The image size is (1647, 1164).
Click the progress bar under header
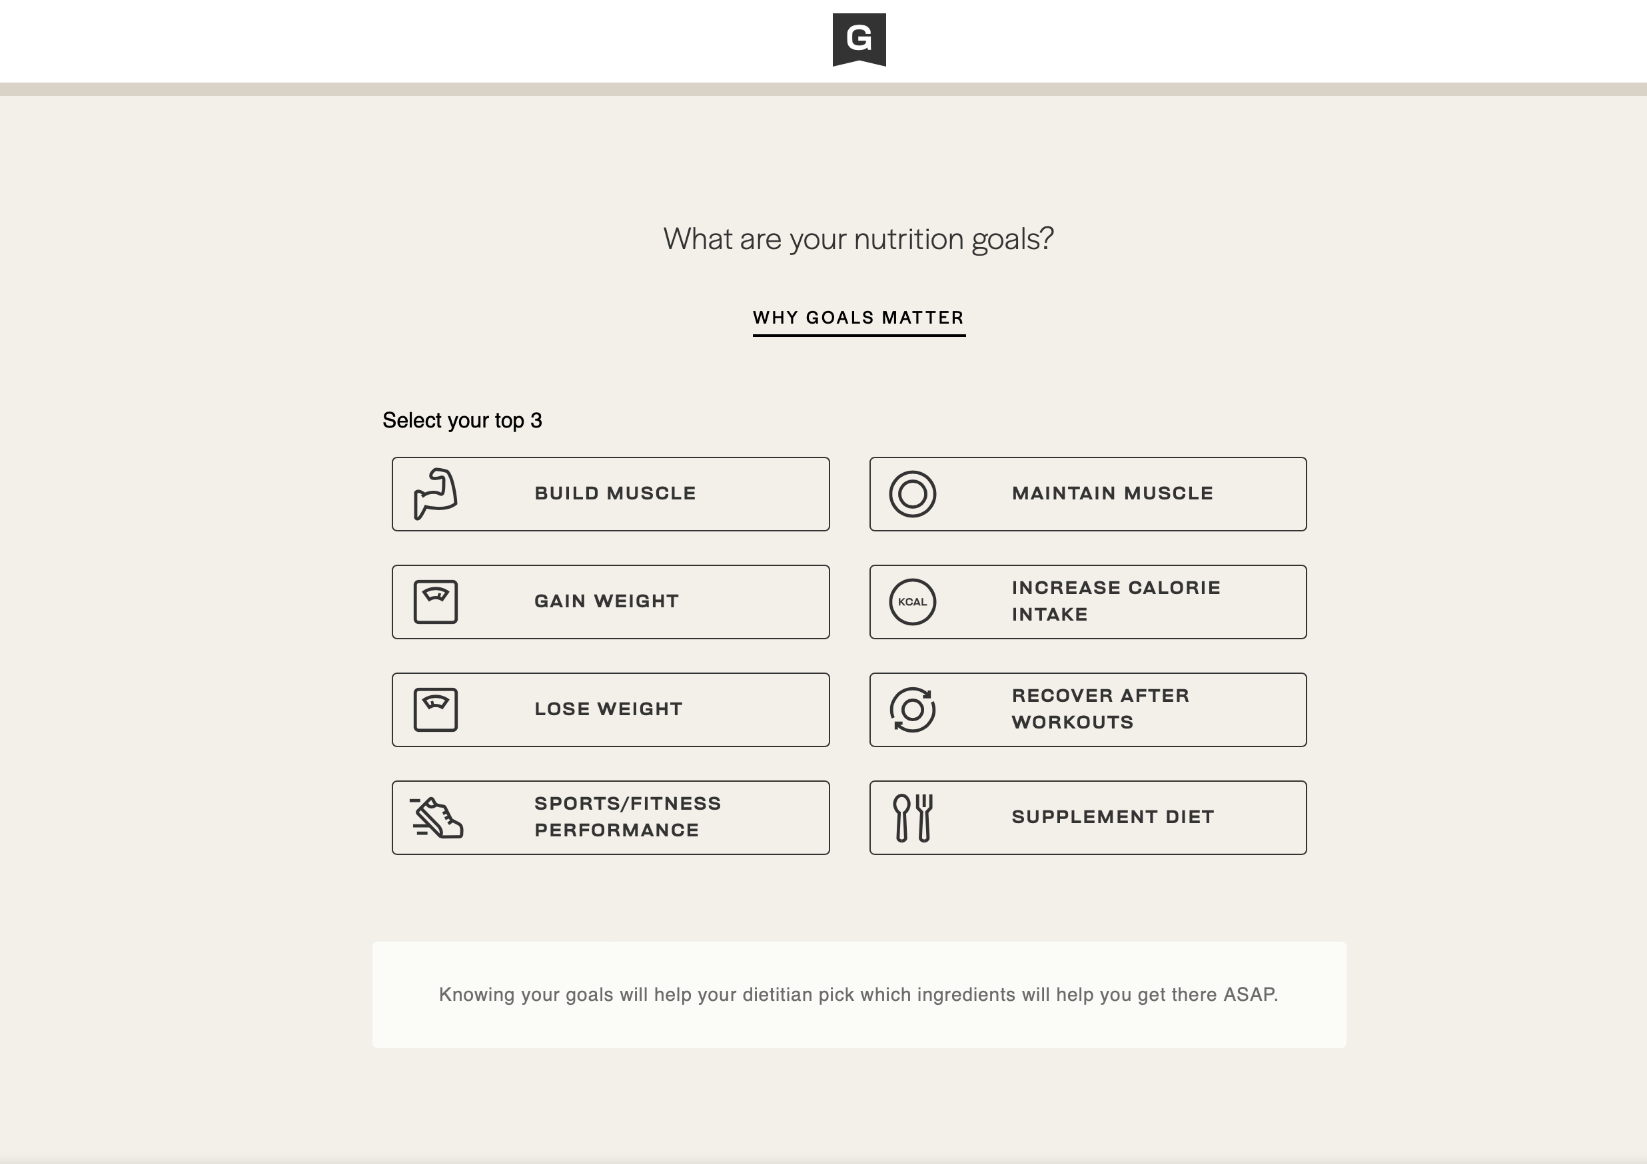click(x=823, y=89)
